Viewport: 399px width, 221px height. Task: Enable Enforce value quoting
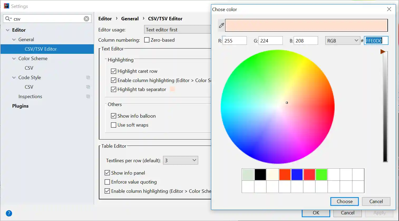tap(107, 182)
